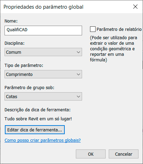Click the Descrição da dica de ferramenta label
Viewport: 143px width, 164px height.
click(x=37, y=110)
